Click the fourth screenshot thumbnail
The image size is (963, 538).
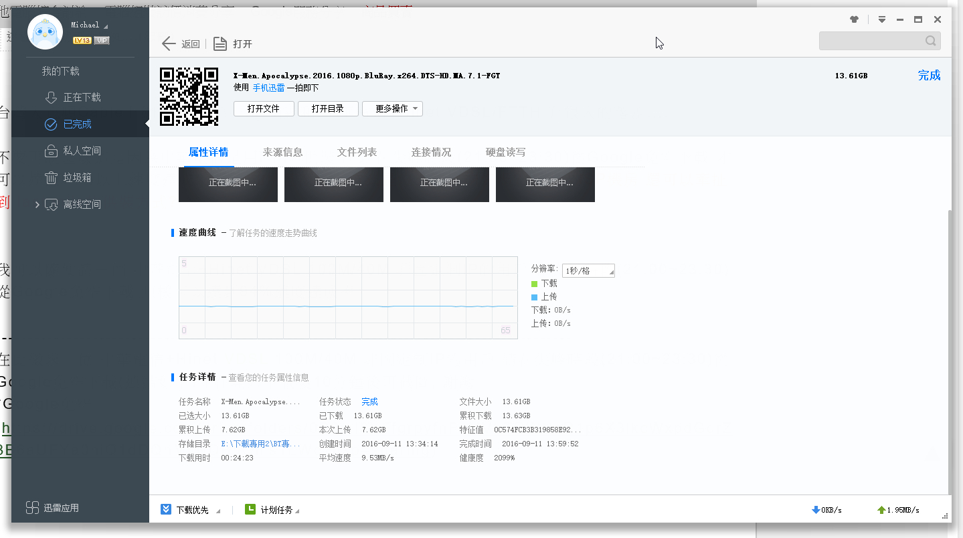545,185
